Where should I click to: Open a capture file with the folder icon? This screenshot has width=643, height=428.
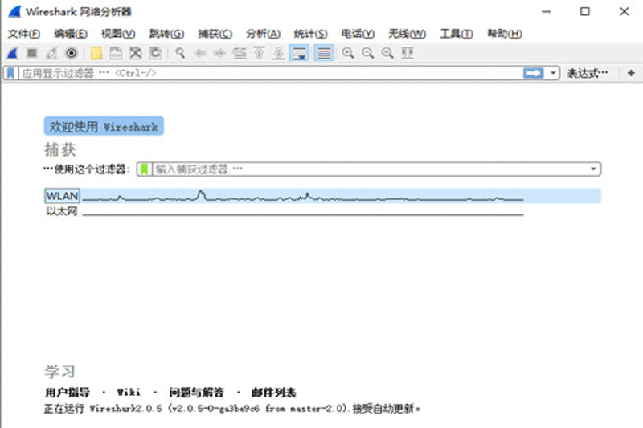click(96, 53)
